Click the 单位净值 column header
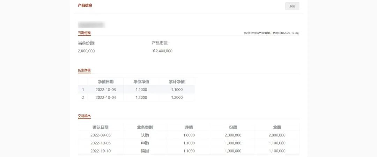 pyautogui.click(x=141, y=82)
